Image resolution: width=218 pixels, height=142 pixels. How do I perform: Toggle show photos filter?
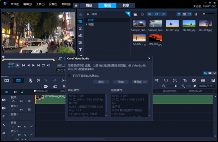[156, 14]
